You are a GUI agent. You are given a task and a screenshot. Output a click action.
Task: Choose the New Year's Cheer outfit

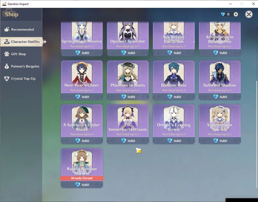click(82, 80)
